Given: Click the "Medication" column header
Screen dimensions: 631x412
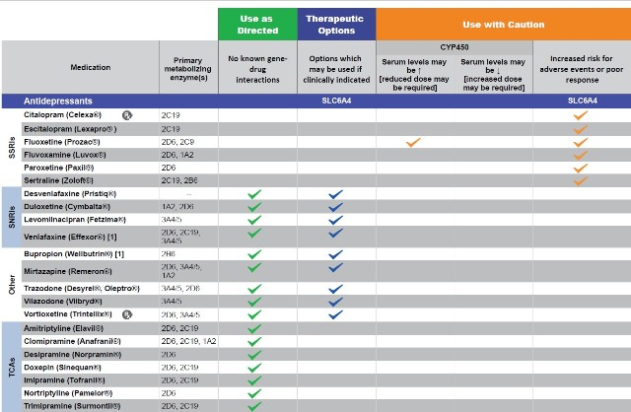Looking at the screenshot, I should [85, 67].
